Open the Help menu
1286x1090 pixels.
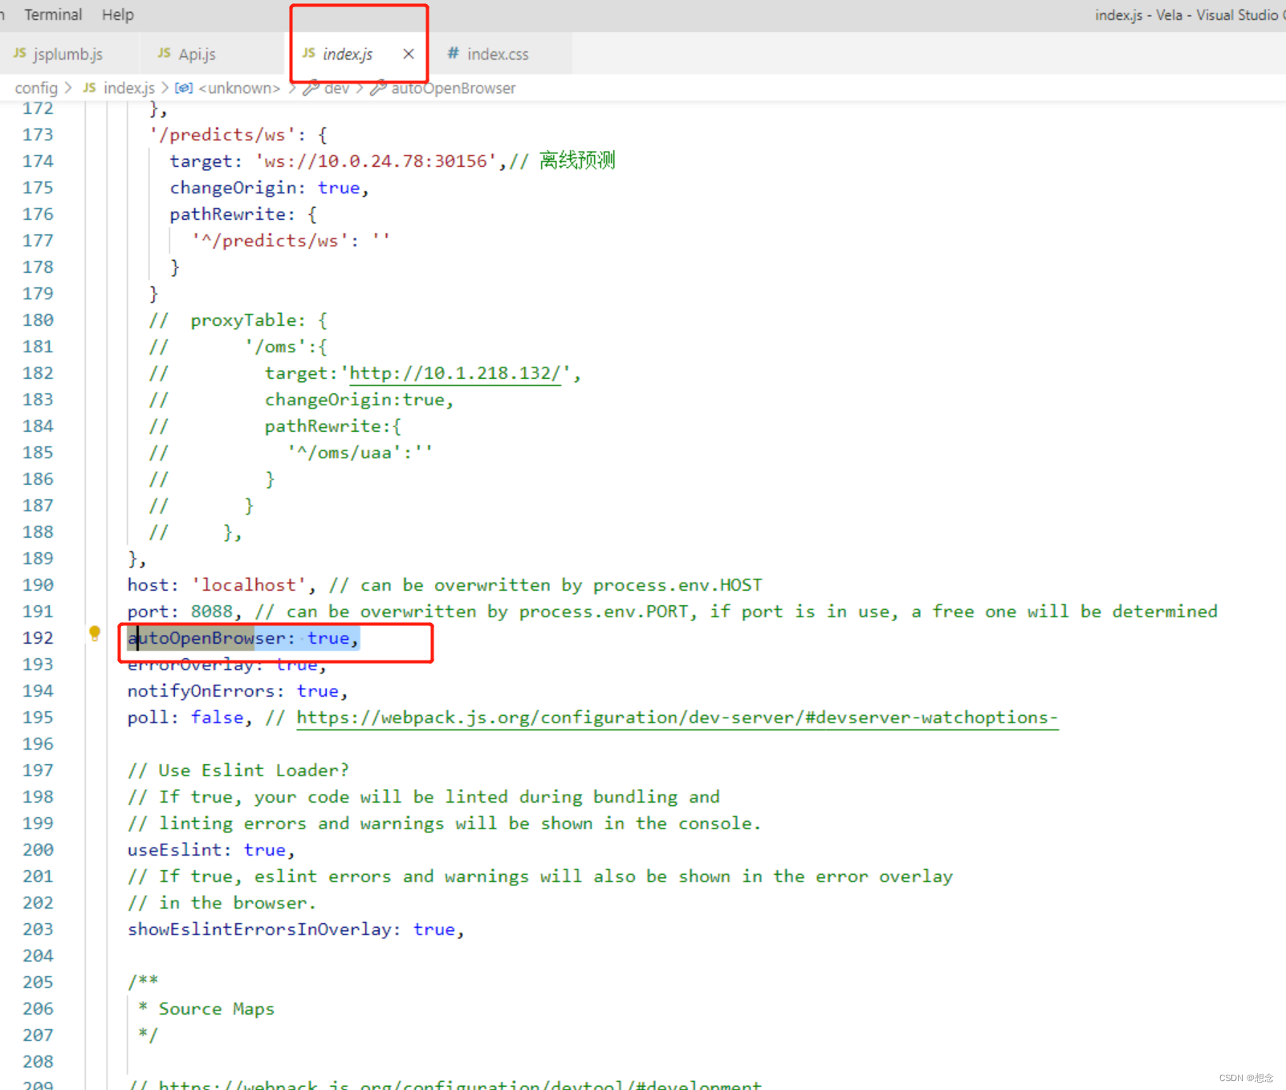(x=118, y=14)
